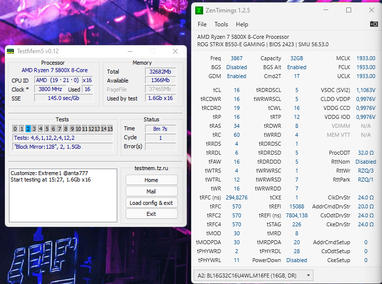Click the GDM Enabled value
The image size is (382, 284).
tap(236, 76)
